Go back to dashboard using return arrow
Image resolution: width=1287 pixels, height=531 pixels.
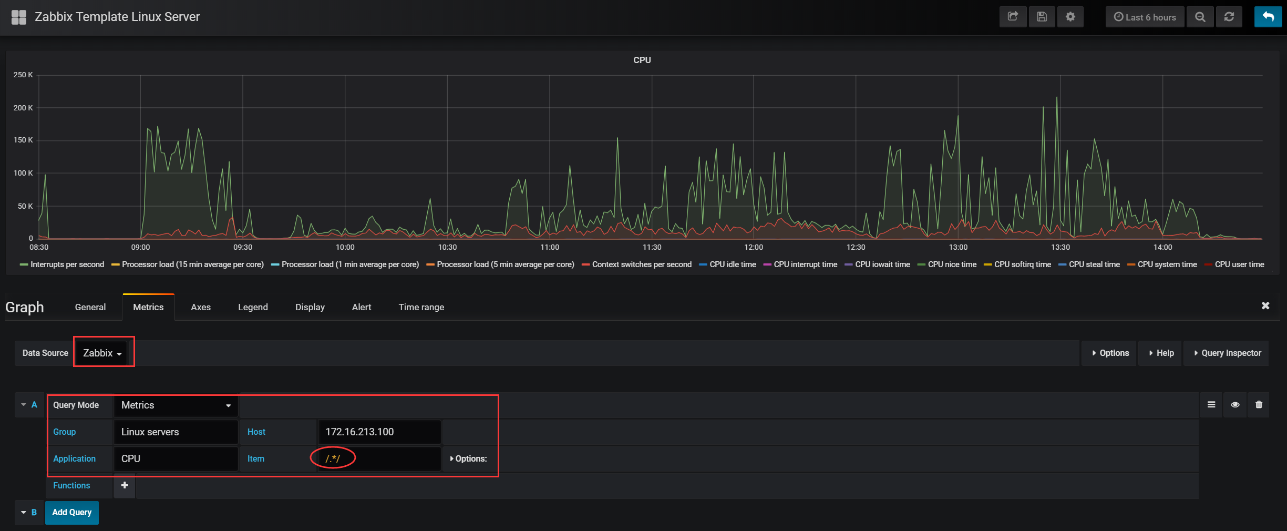[1268, 17]
